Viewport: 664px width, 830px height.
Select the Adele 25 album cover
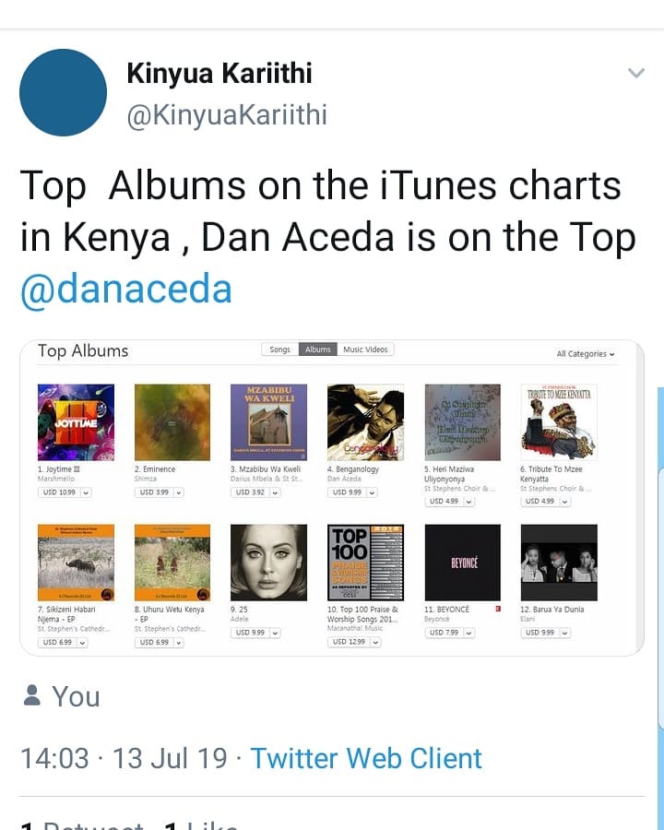(x=268, y=563)
